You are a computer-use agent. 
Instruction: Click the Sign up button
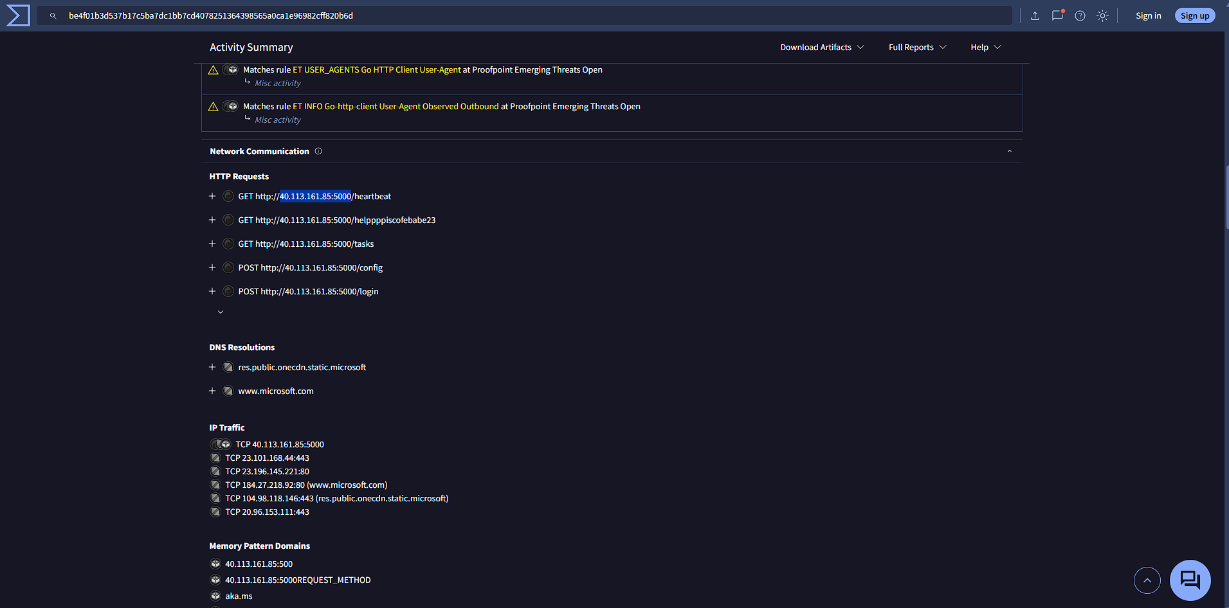[1194, 15]
